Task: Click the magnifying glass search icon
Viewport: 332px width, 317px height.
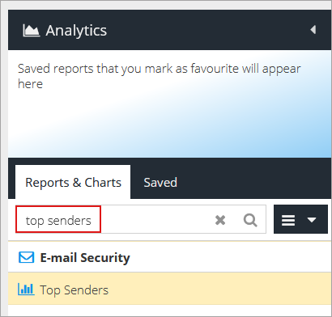Action: 250,220
